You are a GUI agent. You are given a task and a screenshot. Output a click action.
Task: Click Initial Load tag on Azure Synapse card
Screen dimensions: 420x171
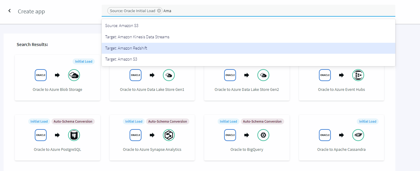(x=134, y=121)
